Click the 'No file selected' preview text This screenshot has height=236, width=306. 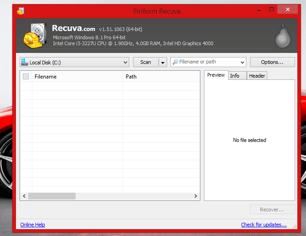click(250, 140)
